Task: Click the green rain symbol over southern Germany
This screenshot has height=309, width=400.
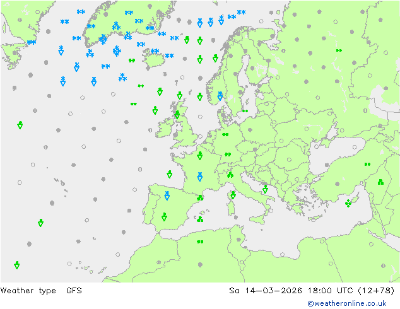Action: point(228,154)
